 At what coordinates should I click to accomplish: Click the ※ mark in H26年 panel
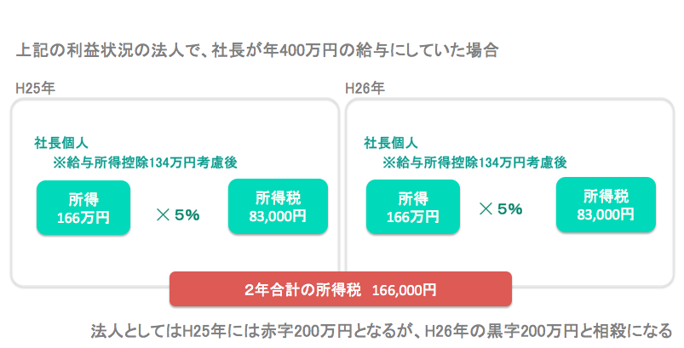coord(388,163)
